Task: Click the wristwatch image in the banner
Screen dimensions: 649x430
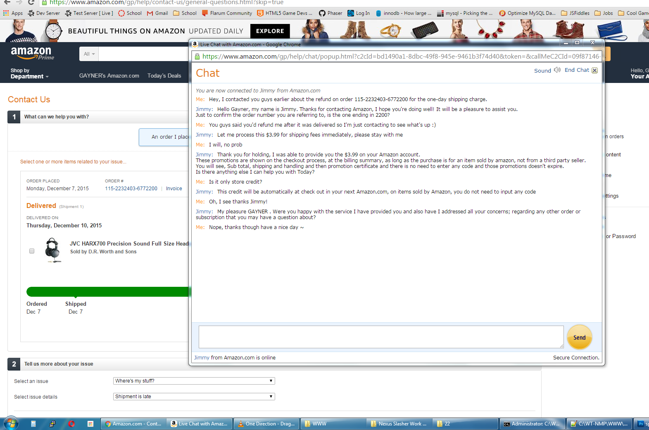Action: coord(53,31)
